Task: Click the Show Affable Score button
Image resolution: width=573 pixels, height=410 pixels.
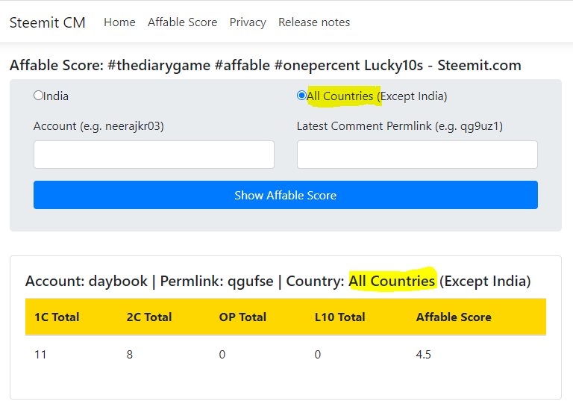Action: point(286,195)
